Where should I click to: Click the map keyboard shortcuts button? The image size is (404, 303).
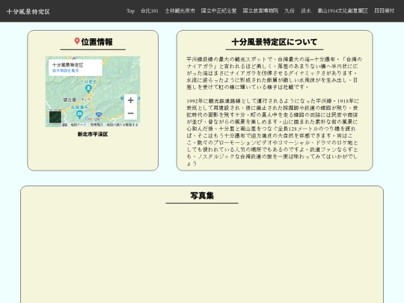64,125
